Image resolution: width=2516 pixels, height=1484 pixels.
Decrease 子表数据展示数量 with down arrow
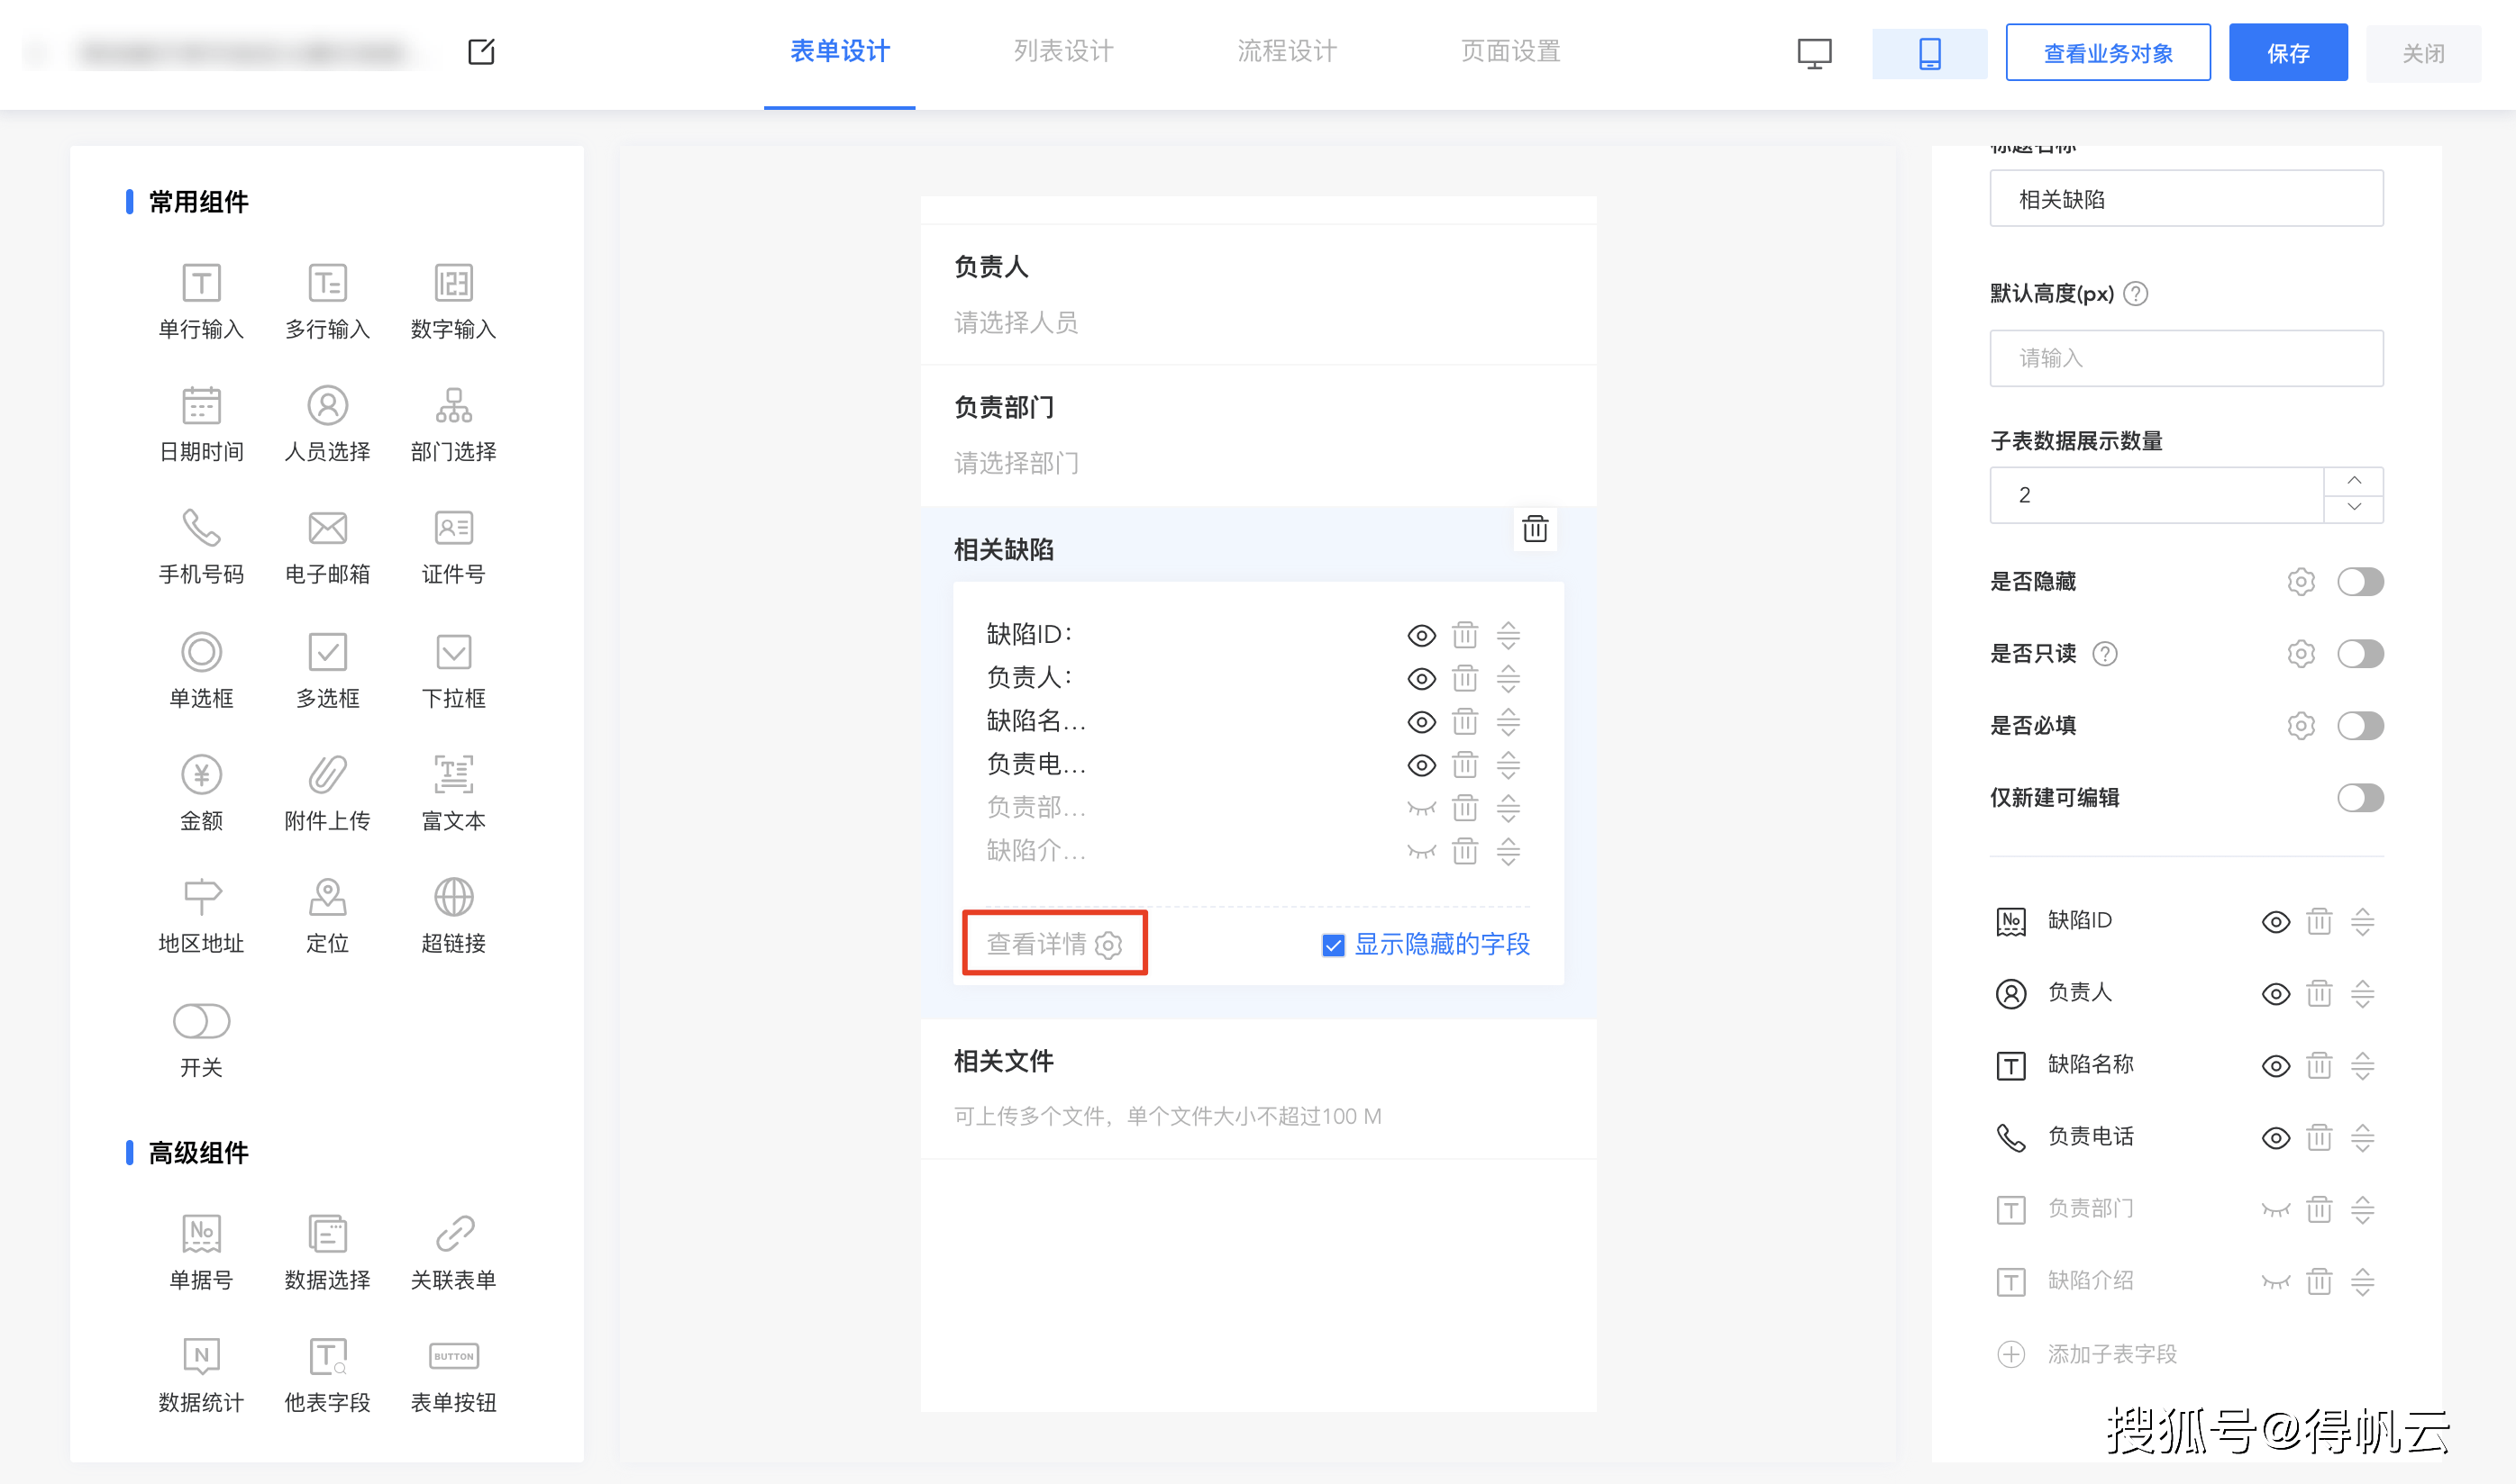pos(2354,508)
